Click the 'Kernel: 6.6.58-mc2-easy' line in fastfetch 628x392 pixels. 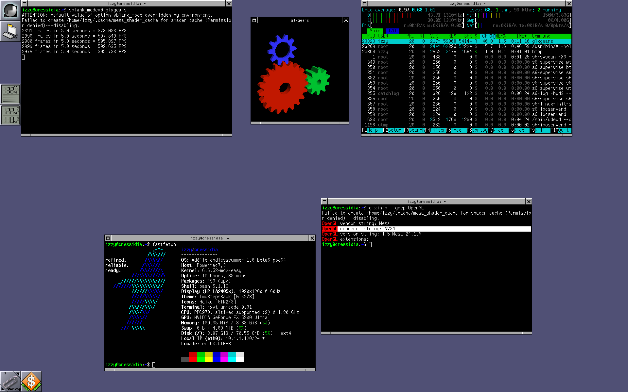point(211,270)
